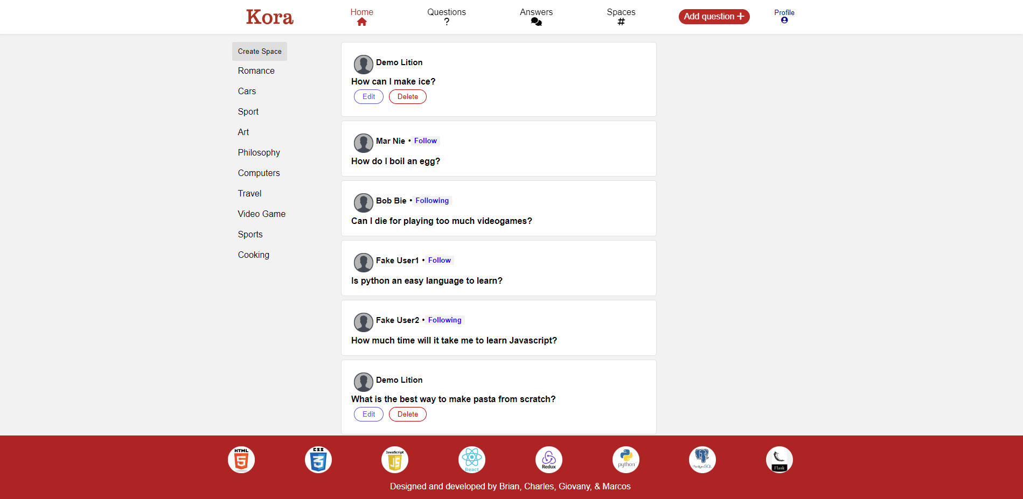This screenshot has width=1023, height=499.
Task: Delete the 'How can I make ice?' question
Action: click(x=407, y=97)
